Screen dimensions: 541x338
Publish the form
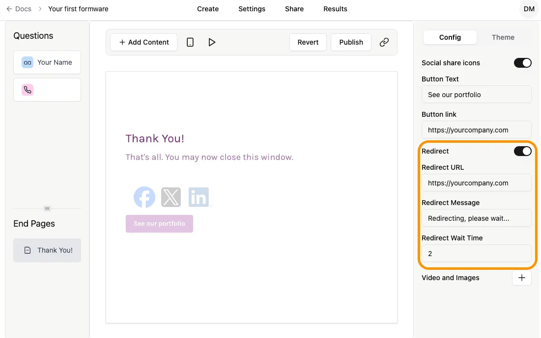[x=351, y=42]
